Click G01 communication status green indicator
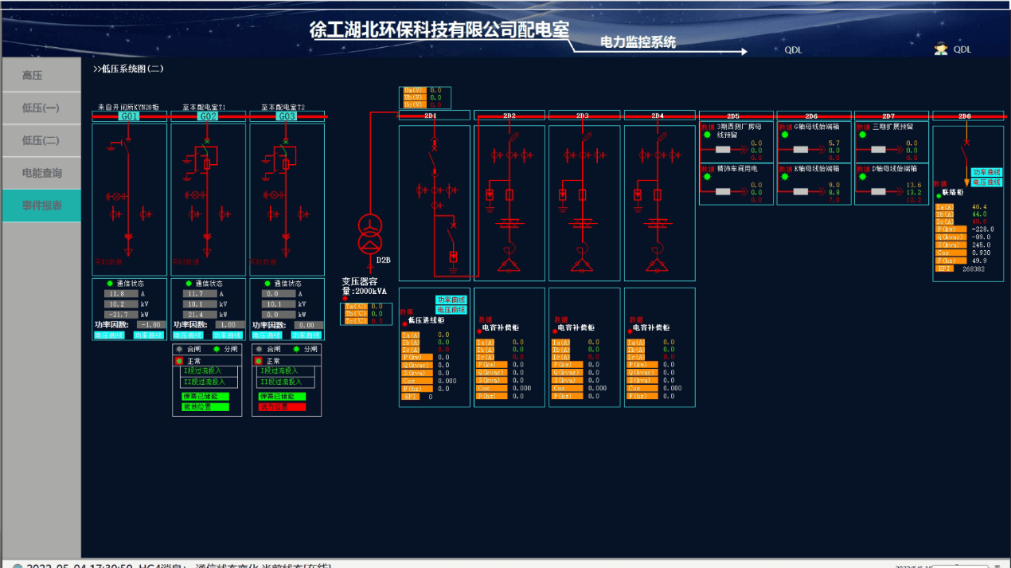Screen dimensions: 1011x568 109,284
